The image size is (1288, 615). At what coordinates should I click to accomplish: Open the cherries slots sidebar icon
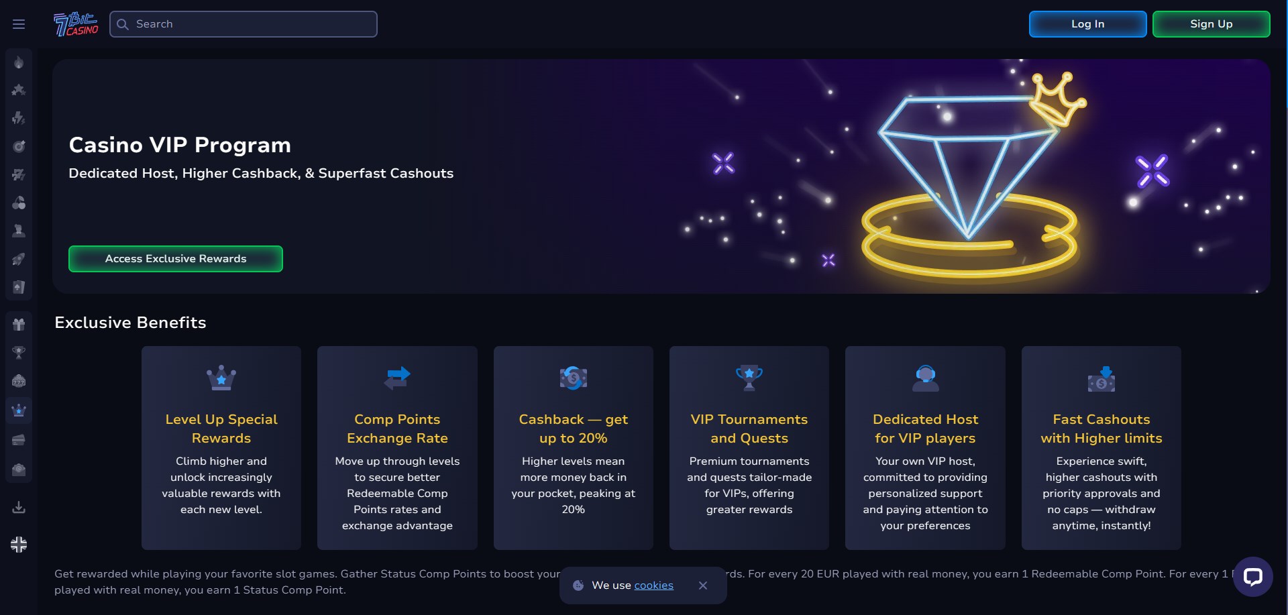(19, 203)
